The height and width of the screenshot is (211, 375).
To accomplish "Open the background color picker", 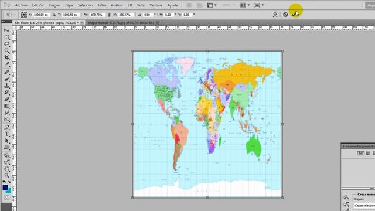I will click(9, 190).
